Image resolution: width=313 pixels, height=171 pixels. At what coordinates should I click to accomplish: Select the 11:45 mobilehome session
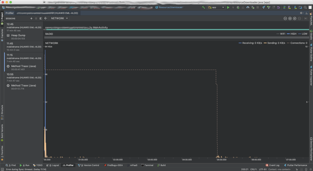[x=24, y=46]
